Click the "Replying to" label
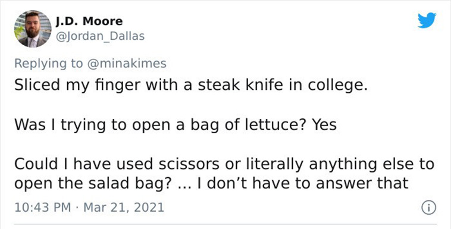This screenshot has height=229, width=451. click(48, 64)
